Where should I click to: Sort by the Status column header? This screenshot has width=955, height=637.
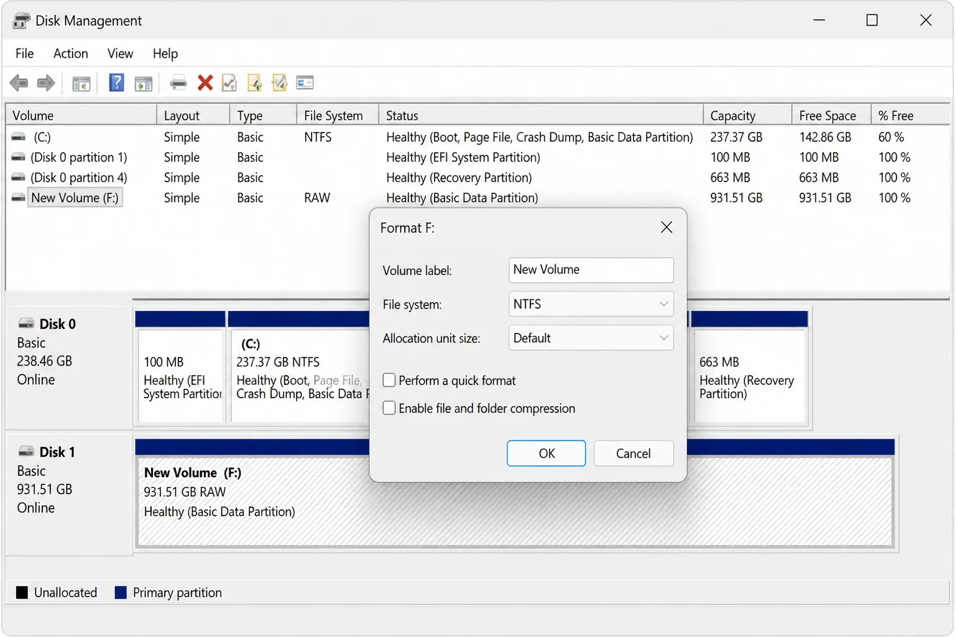pyautogui.click(x=541, y=116)
